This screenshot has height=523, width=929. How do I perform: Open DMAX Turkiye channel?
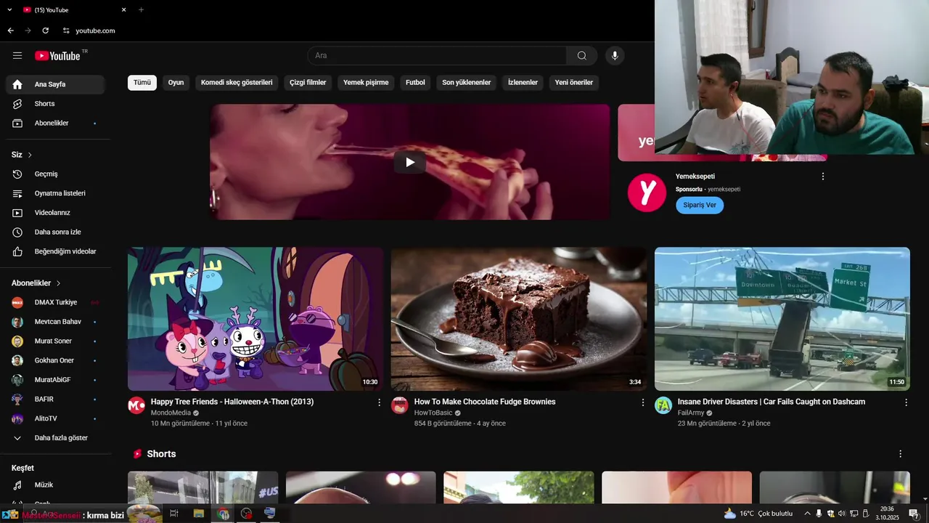click(55, 302)
